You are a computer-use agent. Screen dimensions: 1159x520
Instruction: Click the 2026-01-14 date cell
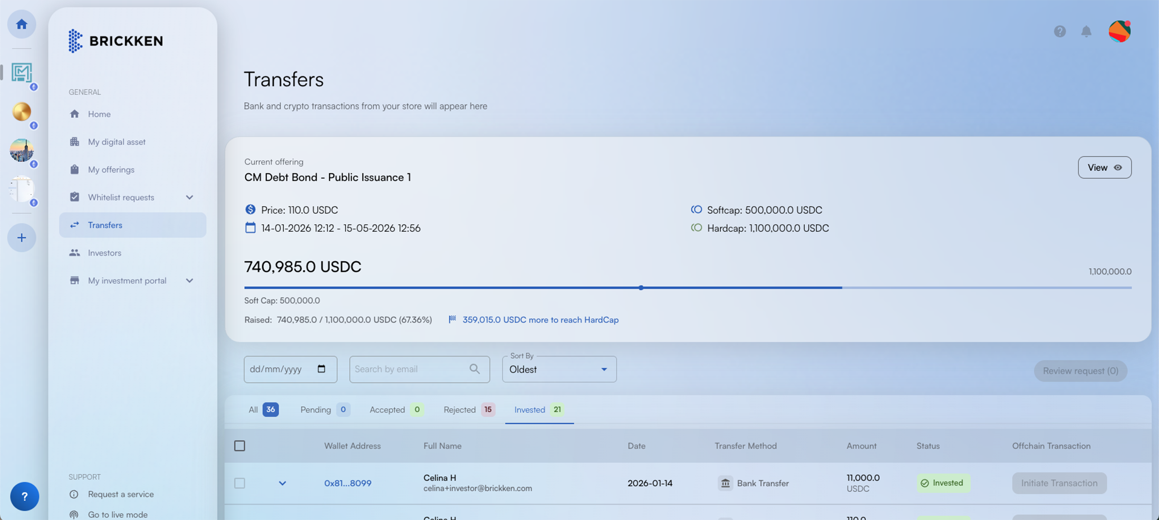[650, 483]
